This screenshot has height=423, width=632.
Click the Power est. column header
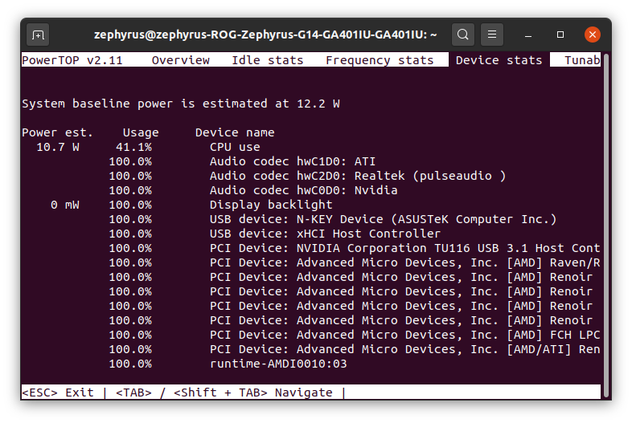point(57,132)
